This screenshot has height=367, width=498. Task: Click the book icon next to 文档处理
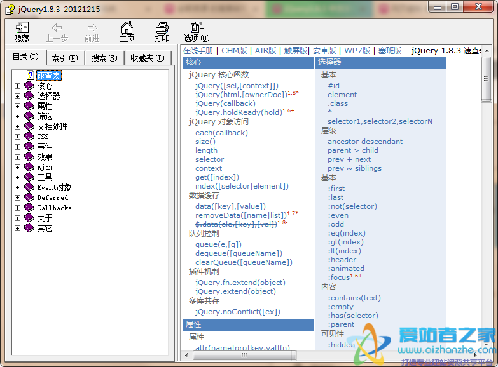[x=29, y=126]
